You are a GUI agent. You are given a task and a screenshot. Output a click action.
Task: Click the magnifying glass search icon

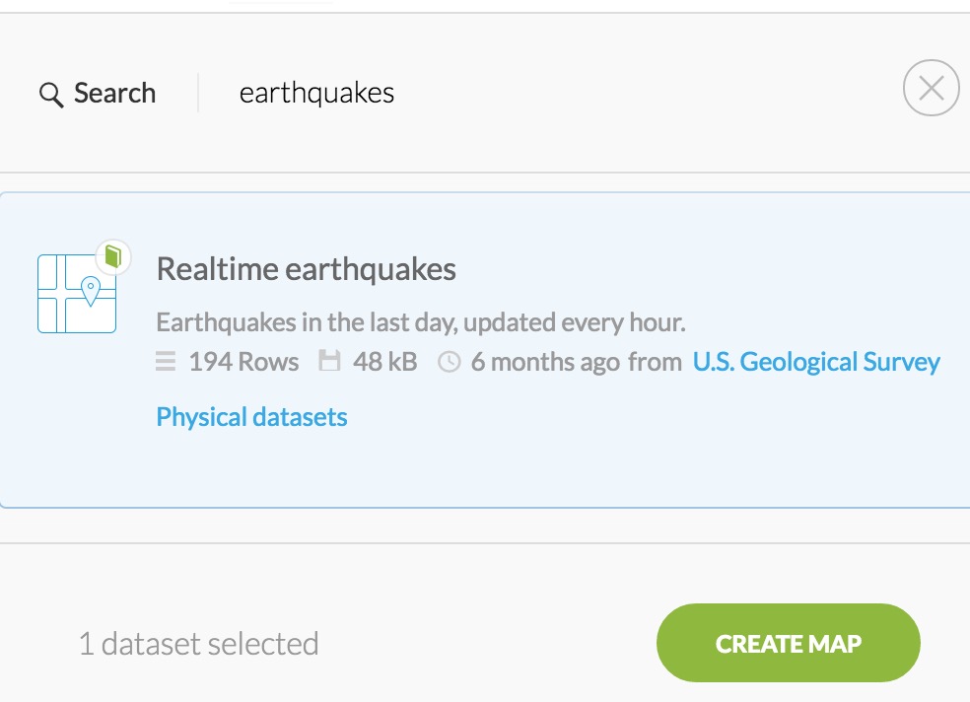coord(50,95)
